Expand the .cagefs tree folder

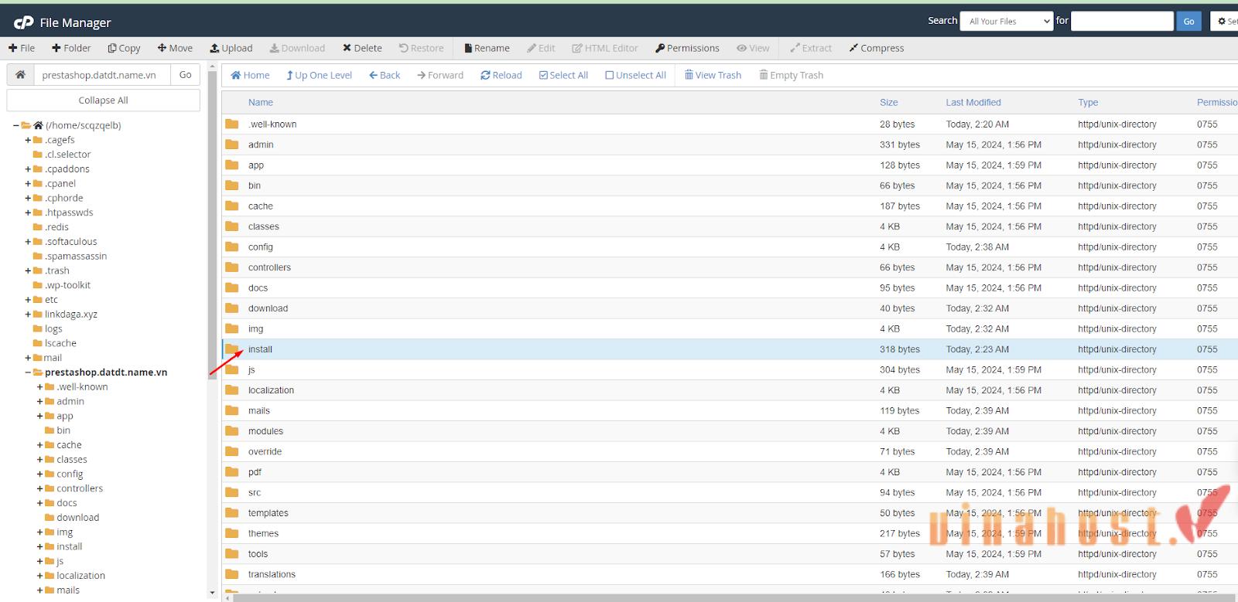(28, 140)
